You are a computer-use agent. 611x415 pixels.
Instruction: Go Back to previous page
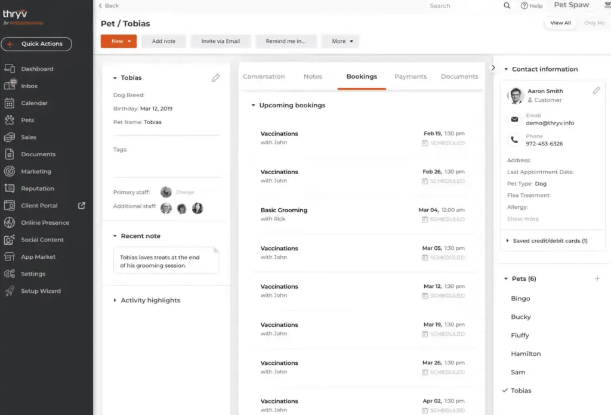(x=109, y=5)
